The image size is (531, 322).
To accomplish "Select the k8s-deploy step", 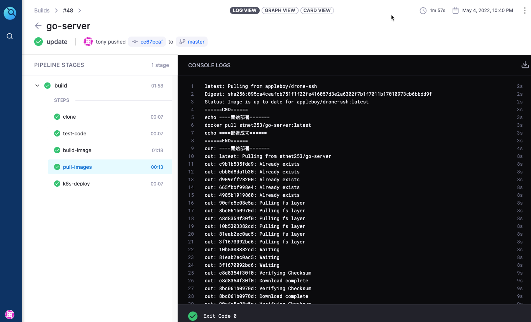I will pos(110,184).
